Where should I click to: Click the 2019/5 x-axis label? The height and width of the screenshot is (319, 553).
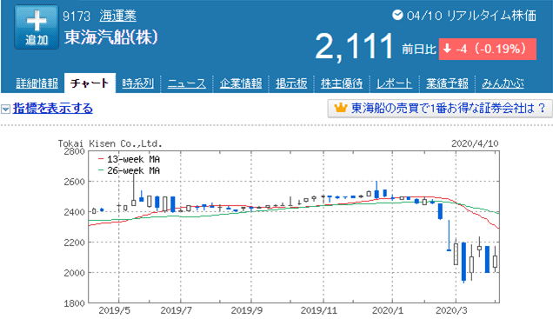[114, 310]
